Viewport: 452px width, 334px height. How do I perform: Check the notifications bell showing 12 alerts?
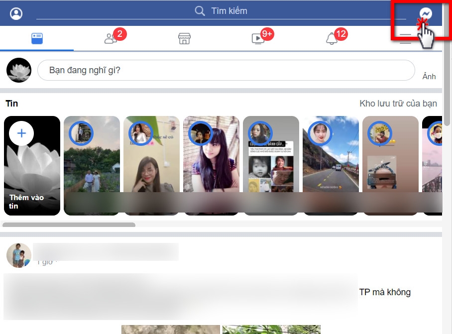pyautogui.click(x=333, y=38)
